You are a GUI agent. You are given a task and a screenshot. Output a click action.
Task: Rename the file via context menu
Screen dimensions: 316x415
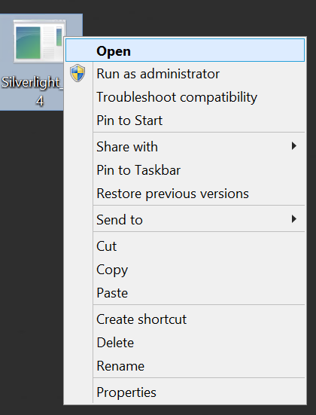185,366
